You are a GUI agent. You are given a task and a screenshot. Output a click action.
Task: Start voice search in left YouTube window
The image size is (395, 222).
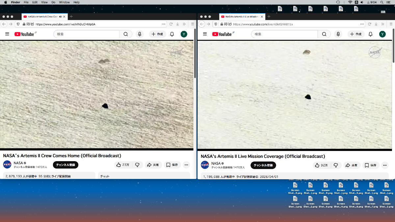(x=140, y=34)
